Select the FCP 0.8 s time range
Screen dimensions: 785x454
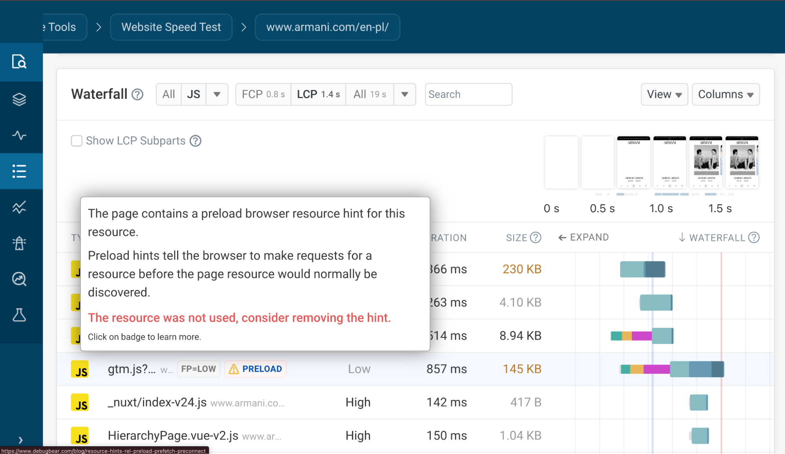[263, 94]
